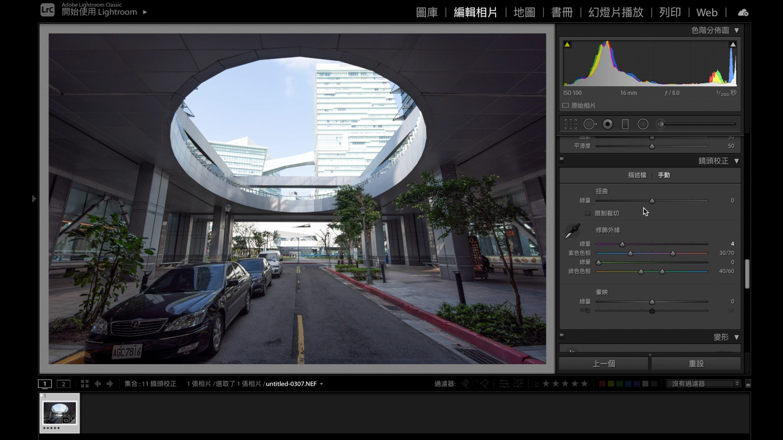This screenshot has height=440, width=783.
Task: Collapse the 變形 panel
Action: (x=737, y=337)
